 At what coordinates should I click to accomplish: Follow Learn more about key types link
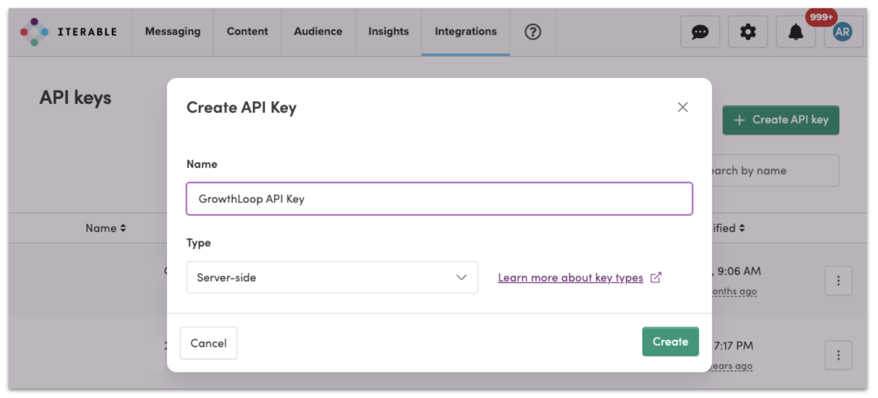[571, 278]
